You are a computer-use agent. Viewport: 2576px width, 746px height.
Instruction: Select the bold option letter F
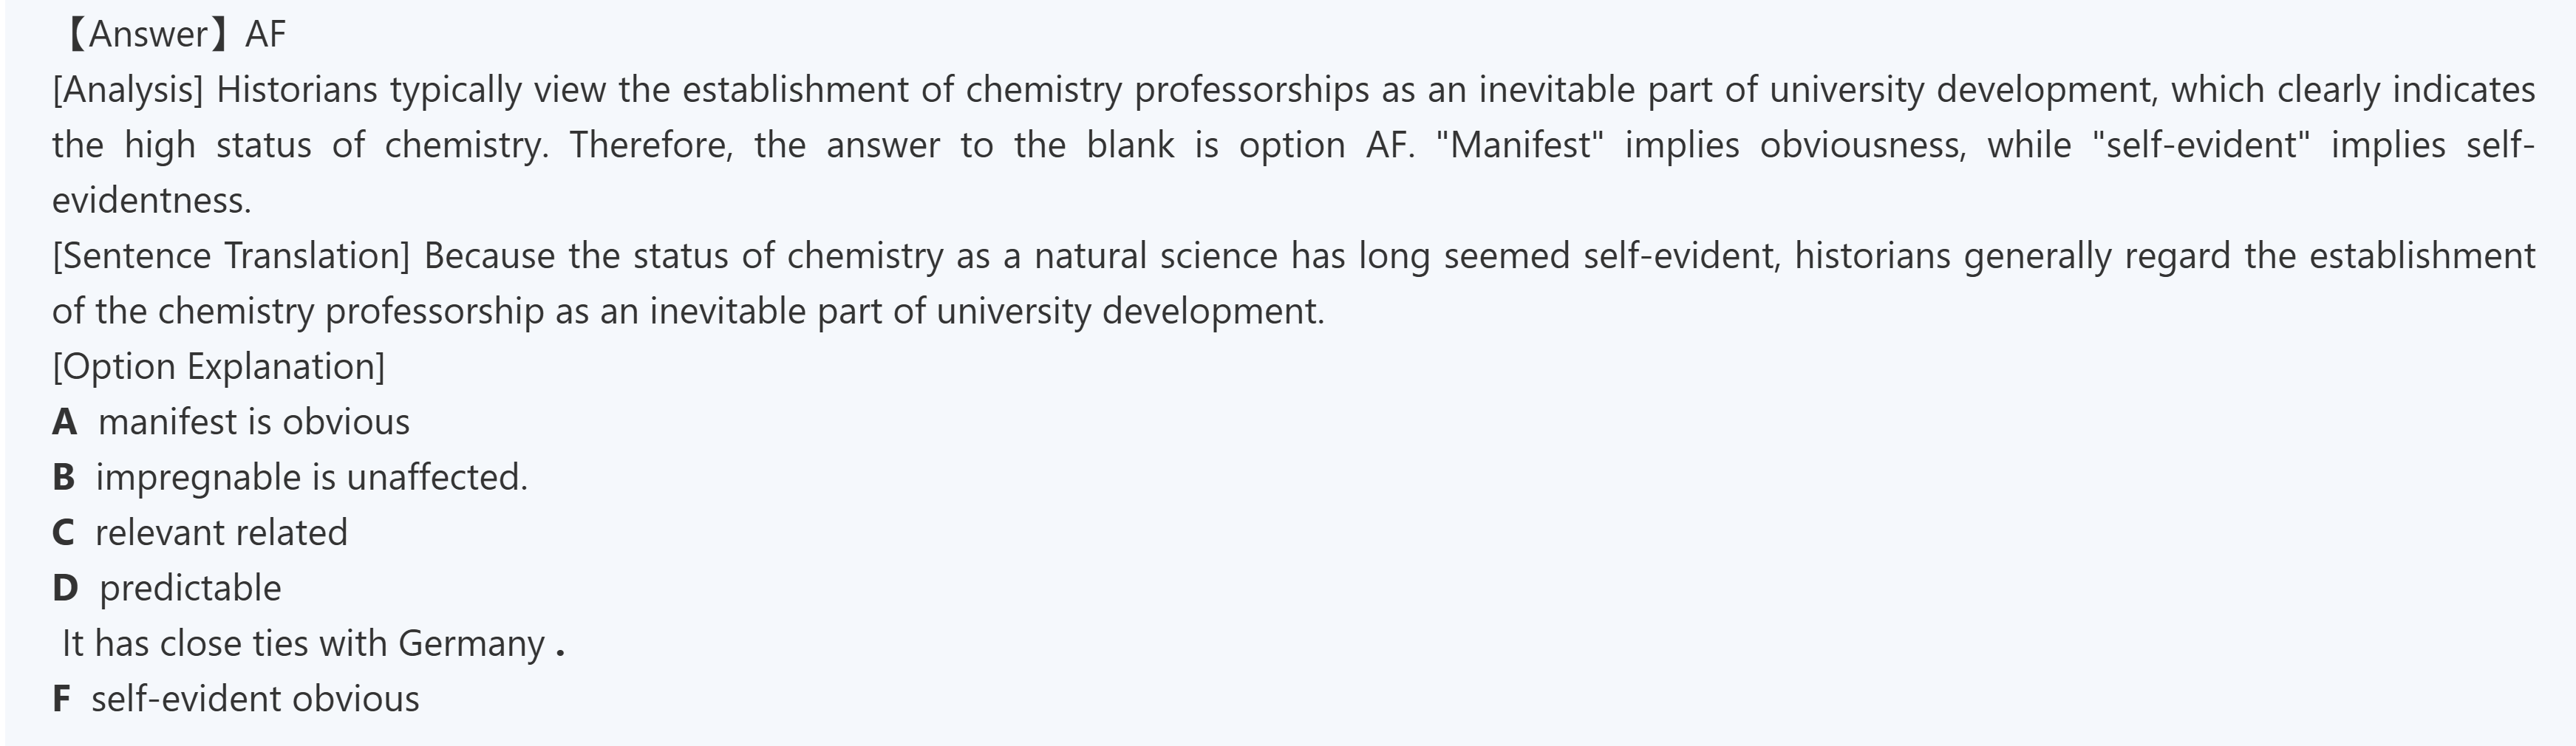(x=62, y=699)
